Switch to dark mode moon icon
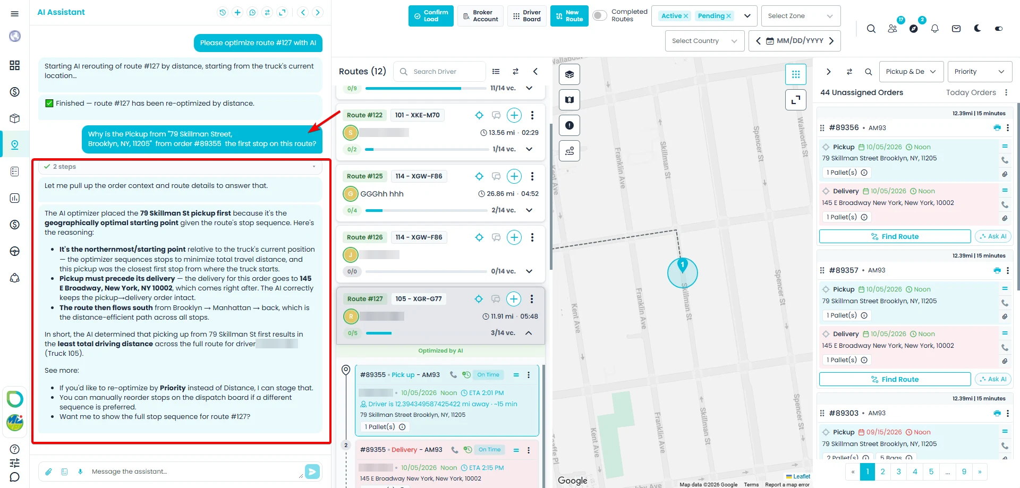Image resolution: width=1020 pixels, height=488 pixels. click(x=977, y=29)
